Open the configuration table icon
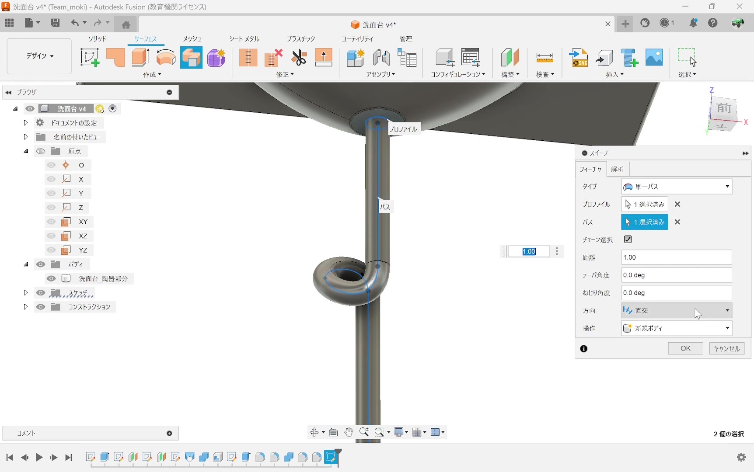The width and height of the screenshot is (754, 472). [471, 58]
